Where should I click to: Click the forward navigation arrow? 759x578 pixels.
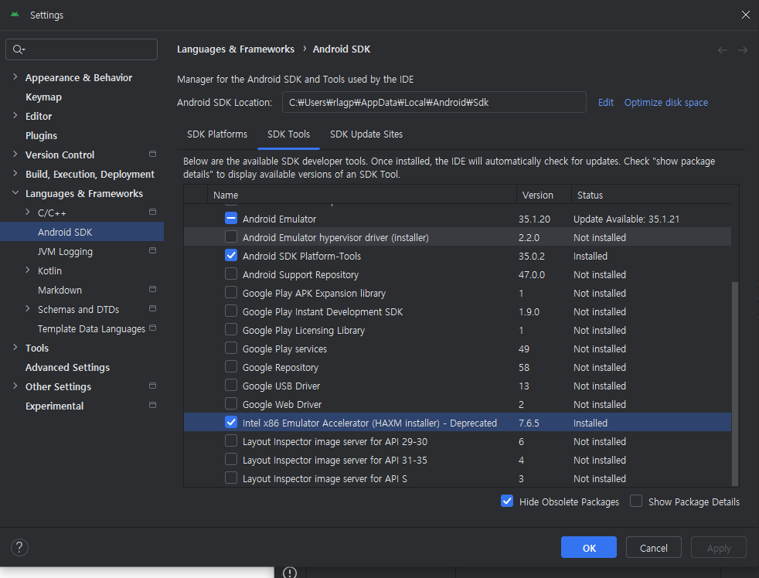tap(743, 50)
